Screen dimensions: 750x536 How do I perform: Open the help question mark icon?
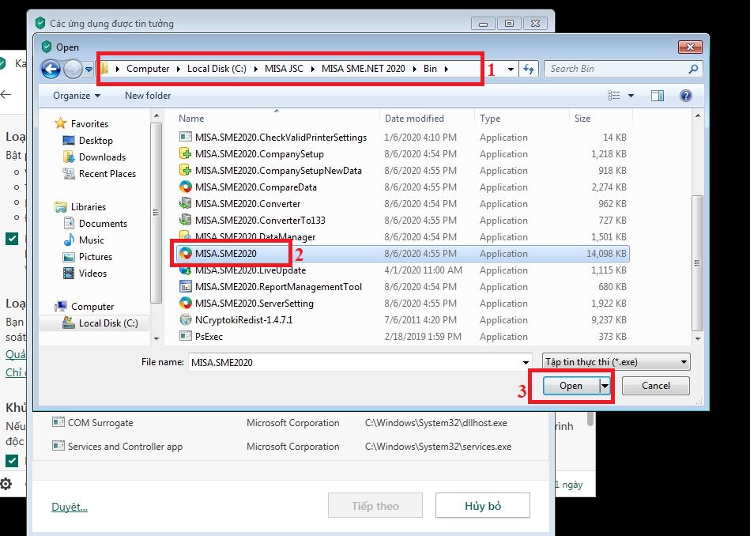(x=685, y=96)
